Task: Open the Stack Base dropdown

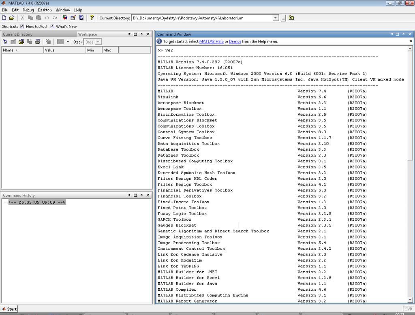Action: click(x=93, y=42)
